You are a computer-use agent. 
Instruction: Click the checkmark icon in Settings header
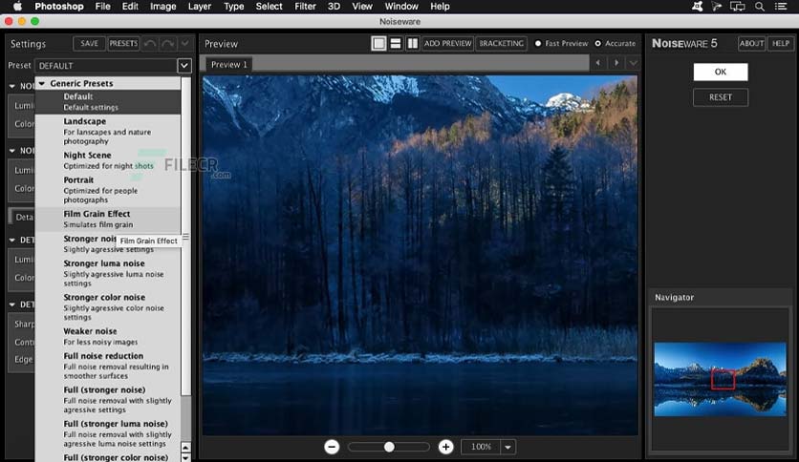[184, 44]
